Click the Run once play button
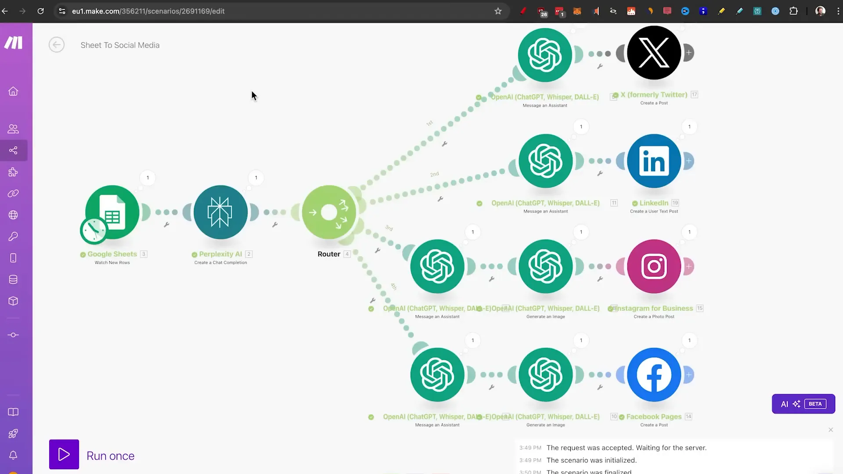 pyautogui.click(x=64, y=454)
